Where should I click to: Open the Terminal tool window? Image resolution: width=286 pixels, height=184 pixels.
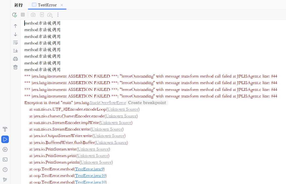(x=5, y=160)
